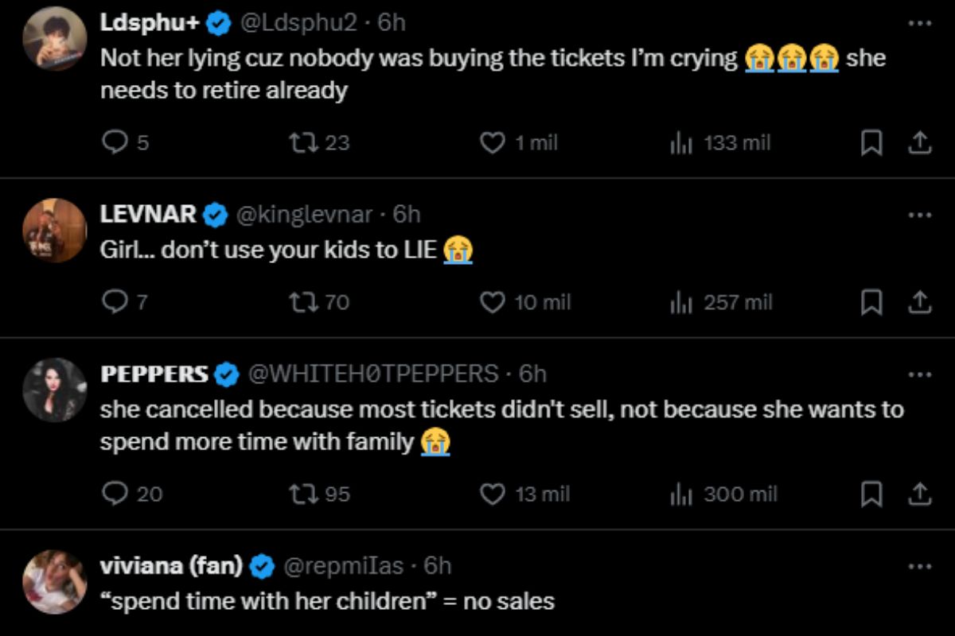View analytics for LEVNAR tweet (257 mil)

[x=682, y=303]
